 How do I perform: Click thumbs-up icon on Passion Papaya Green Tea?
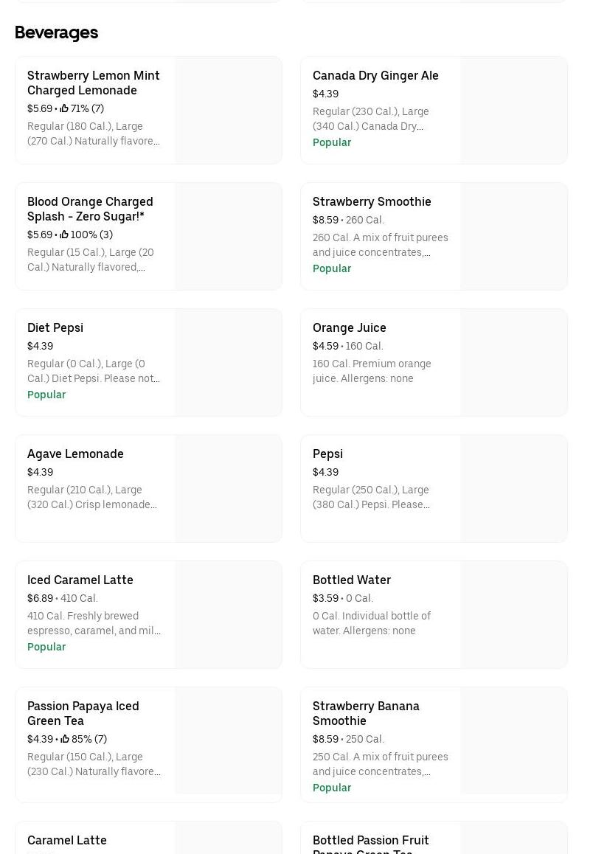tap(65, 740)
